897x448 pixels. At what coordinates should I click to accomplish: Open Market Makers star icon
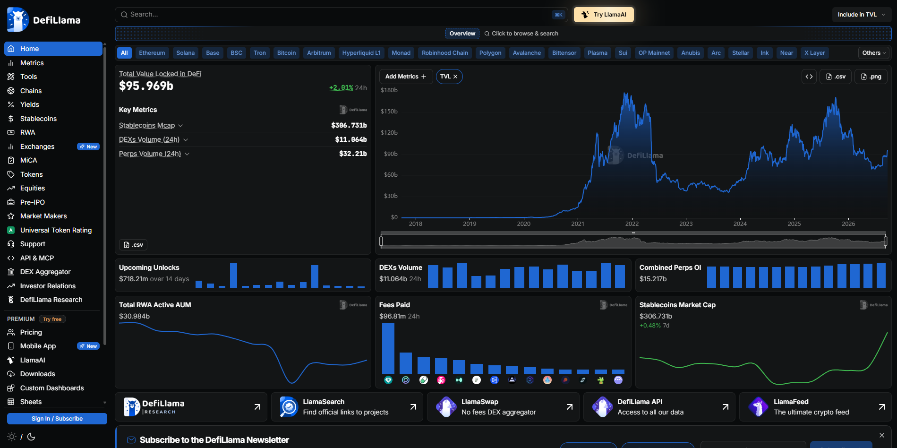(x=11, y=216)
